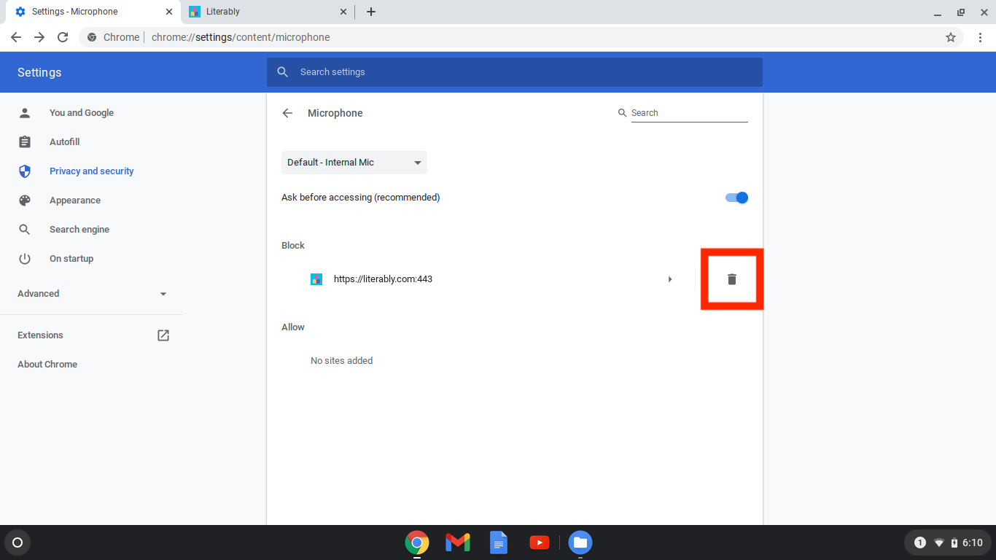Click the clipboard icon beside Autofill

tap(25, 142)
